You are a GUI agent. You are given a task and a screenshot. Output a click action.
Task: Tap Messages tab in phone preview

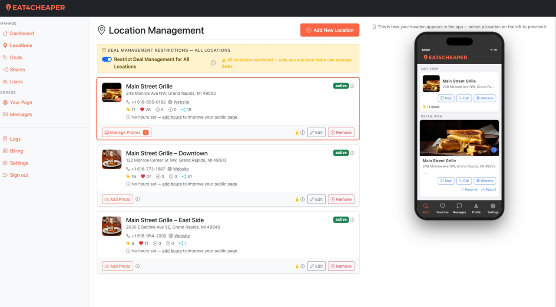tap(459, 208)
